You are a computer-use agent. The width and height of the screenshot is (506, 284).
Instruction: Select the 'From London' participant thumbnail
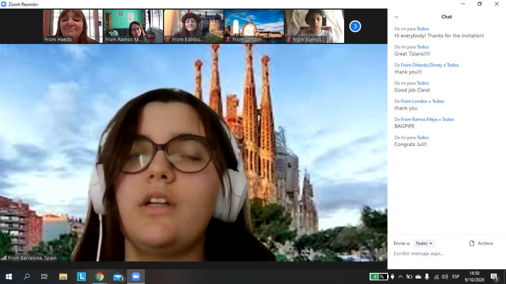coord(254,26)
